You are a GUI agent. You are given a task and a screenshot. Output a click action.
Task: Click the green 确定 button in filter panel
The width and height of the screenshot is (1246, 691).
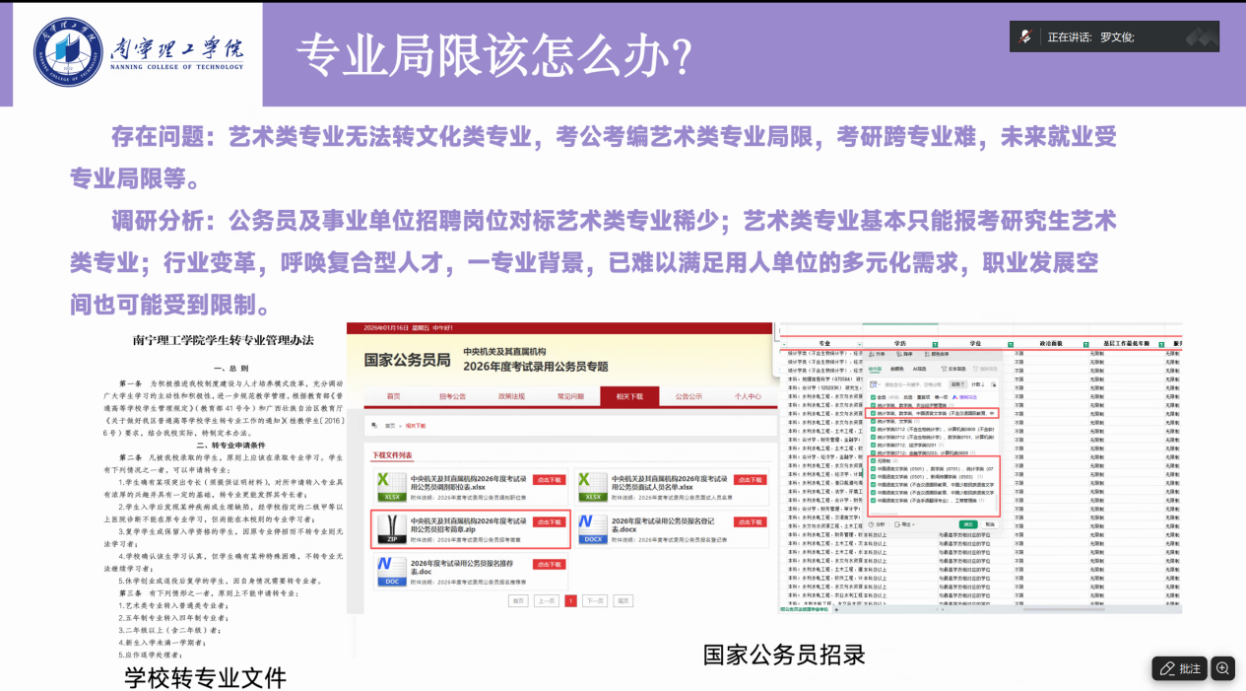(969, 524)
